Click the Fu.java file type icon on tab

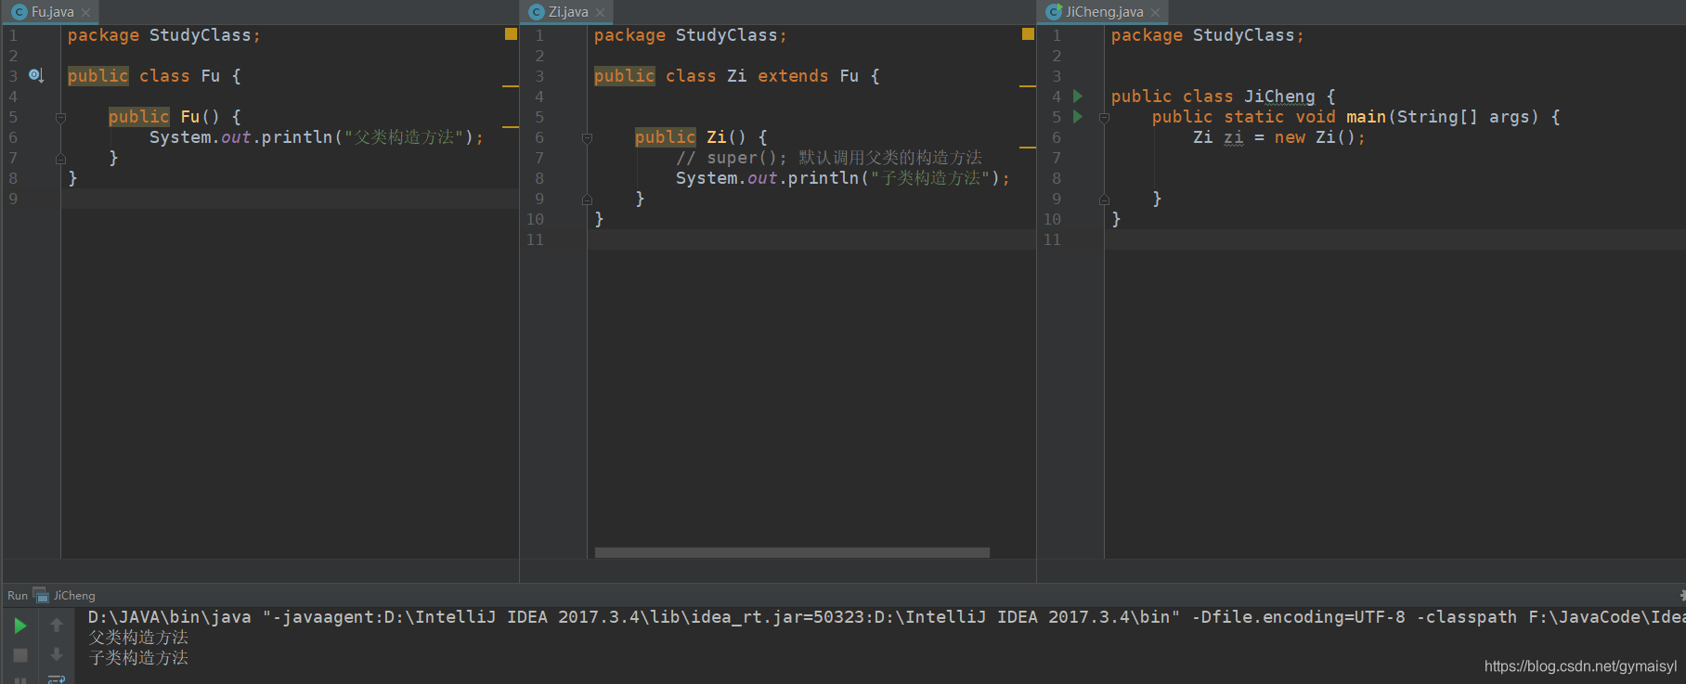click(19, 12)
